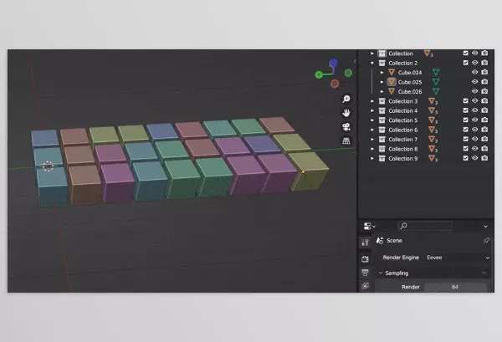Disable Collection 4 render with camera icon
The height and width of the screenshot is (342, 502).
pos(484,110)
